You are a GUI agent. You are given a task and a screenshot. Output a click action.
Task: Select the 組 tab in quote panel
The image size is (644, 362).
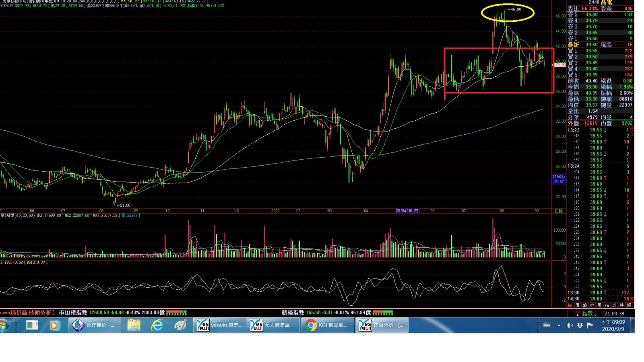click(570, 305)
